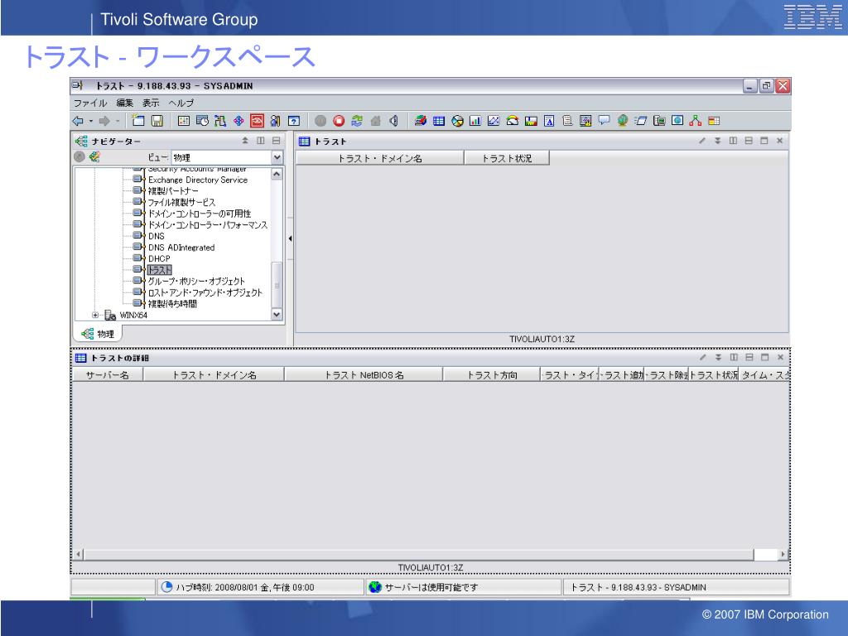Click トラスト・ドメイン名 header in トラストの詳細
This screenshot has height=636, width=848.
(214, 375)
